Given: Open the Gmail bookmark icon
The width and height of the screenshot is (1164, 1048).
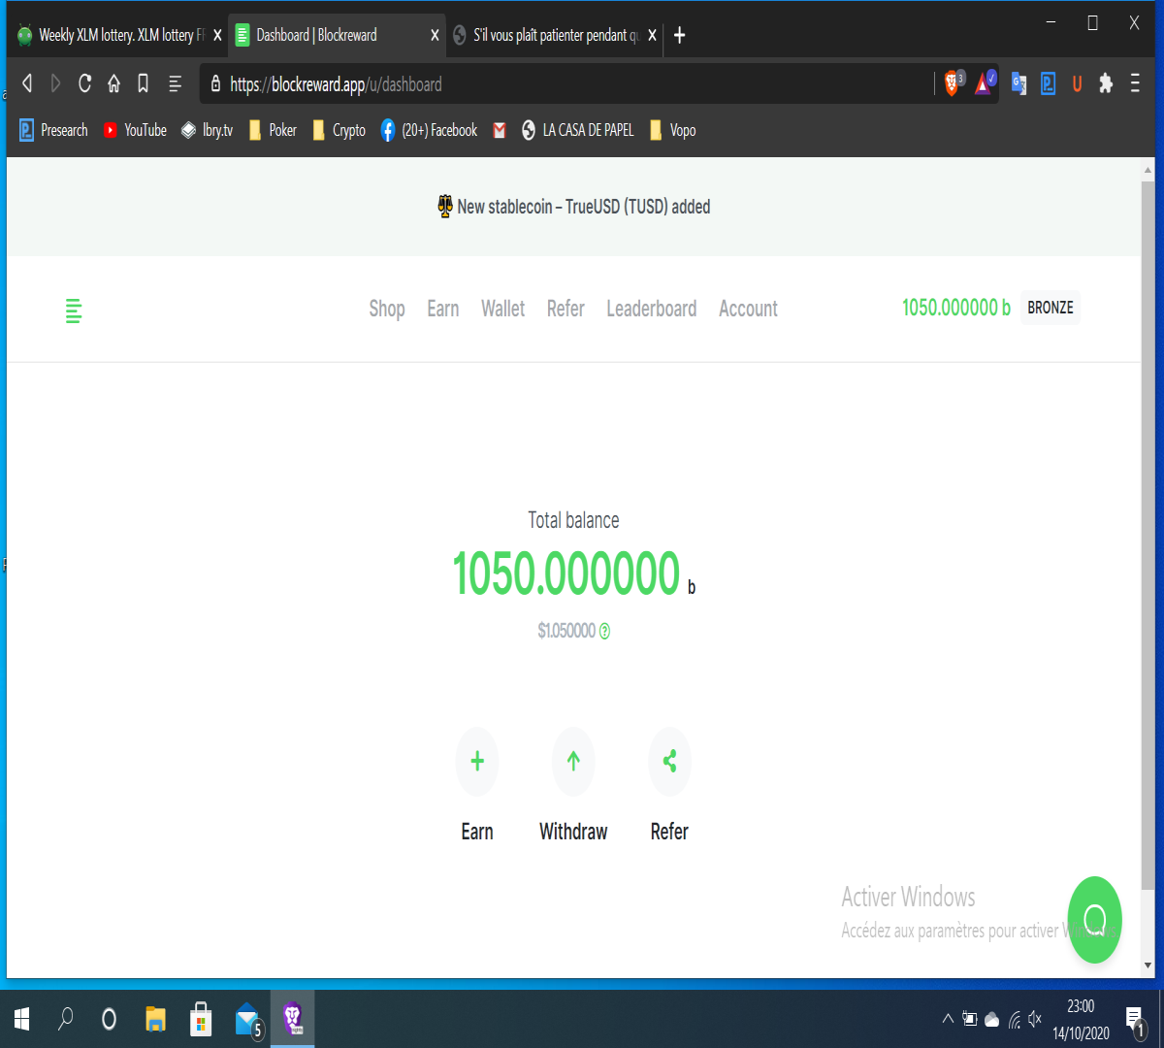Looking at the screenshot, I should pyautogui.click(x=500, y=130).
